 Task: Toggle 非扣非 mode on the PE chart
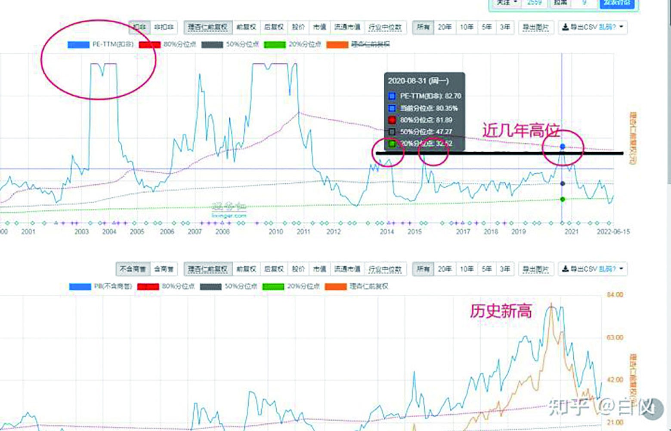(x=163, y=27)
